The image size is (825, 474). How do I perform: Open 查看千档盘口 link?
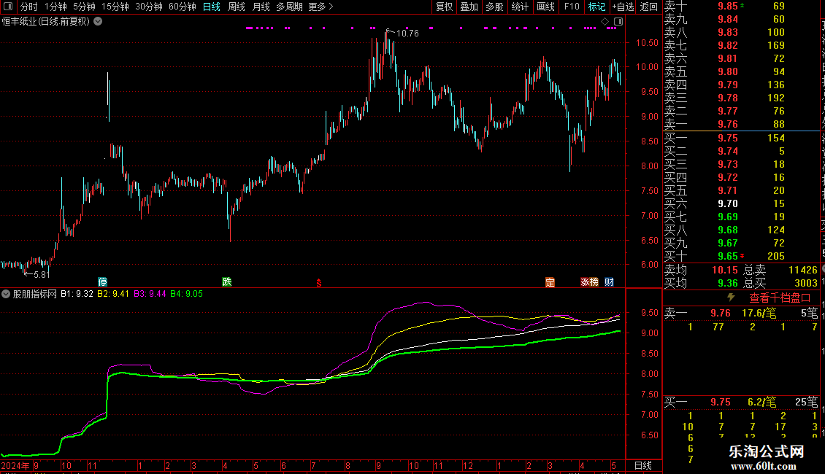(780, 298)
